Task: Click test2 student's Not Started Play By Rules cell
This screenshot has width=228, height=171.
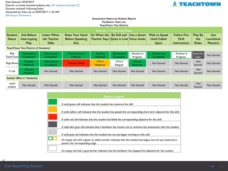Action: pos(198,85)
